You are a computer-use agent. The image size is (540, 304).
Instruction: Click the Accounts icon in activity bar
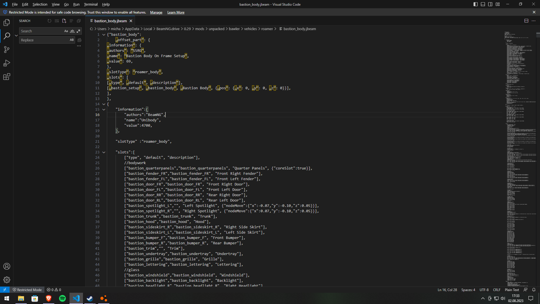(x=7, y=266)
